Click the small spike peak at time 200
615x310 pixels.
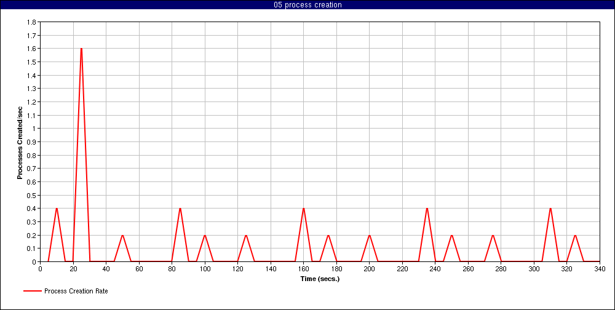369,236
